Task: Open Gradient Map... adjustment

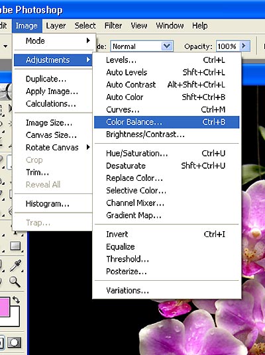Action: pos(167,215)
